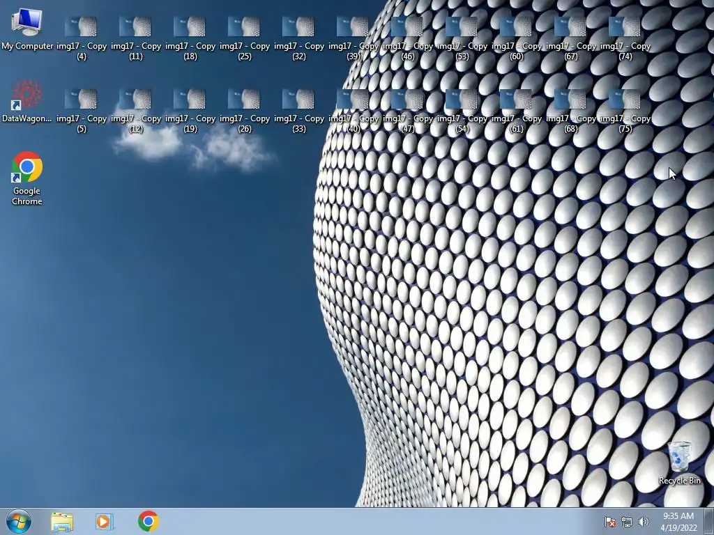Select the img17 - Copy (60) file
714x535 pixels.
pyautogui.click(x=517, y=39)
